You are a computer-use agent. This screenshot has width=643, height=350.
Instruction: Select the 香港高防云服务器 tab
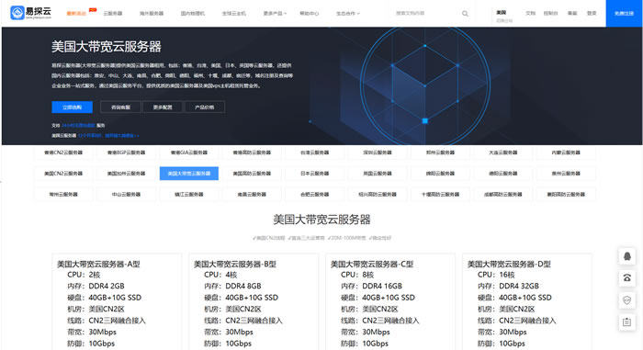coord(252,152)
